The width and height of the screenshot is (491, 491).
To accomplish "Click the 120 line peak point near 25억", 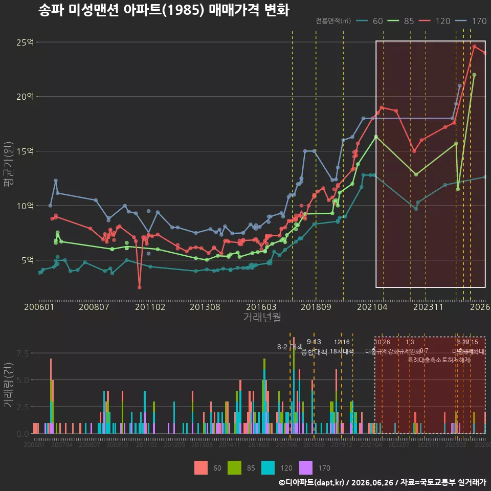I will click(x=474, y=47).
